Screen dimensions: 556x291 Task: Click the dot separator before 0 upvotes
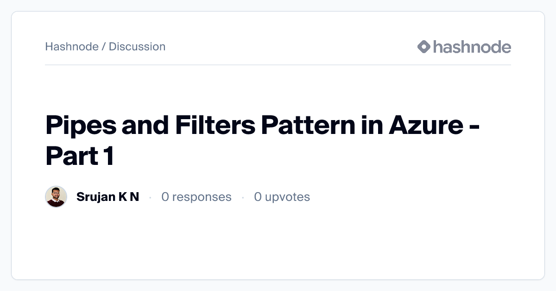pos(243,197)
